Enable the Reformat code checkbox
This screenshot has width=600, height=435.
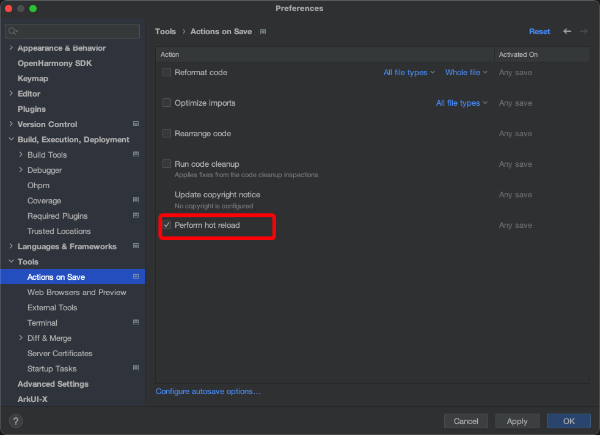[x=167, y=72]
